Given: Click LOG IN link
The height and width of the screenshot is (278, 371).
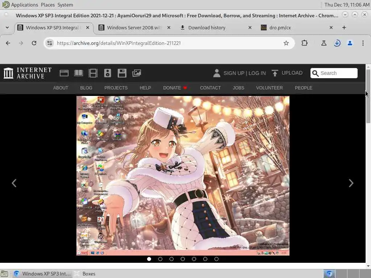Looking at the screenshot, I should click(x=257, y=73).
